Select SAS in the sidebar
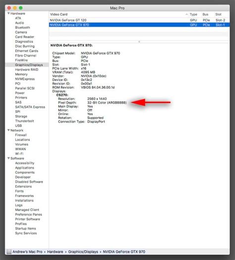Screen dimensions: 235x260 [x=18, y=102]
